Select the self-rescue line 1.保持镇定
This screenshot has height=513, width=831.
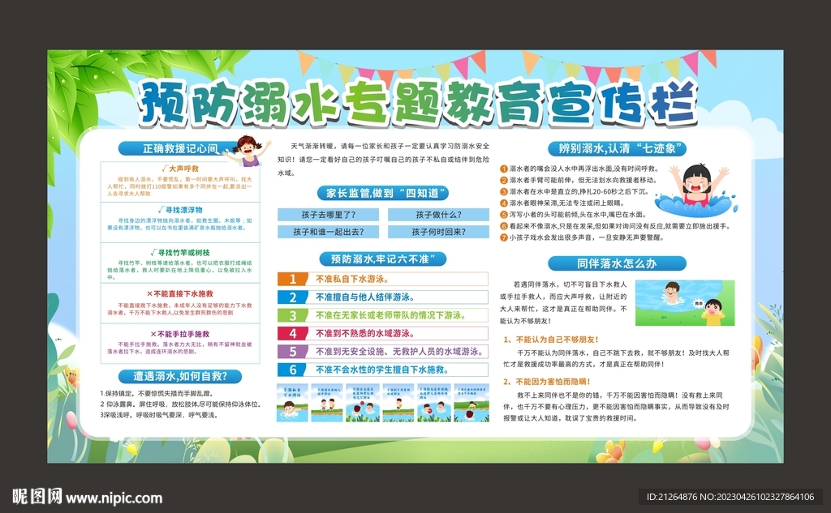156,394
